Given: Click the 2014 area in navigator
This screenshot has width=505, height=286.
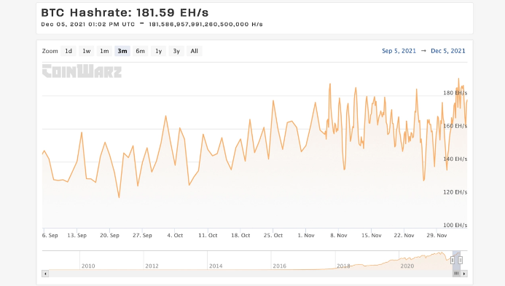Looking at the screenshot, I should [216, 266].
